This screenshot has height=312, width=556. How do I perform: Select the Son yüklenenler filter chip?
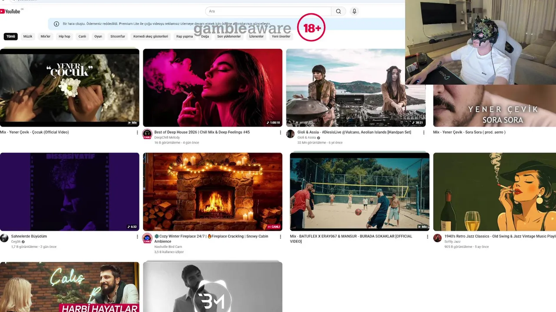click(229, 36)
